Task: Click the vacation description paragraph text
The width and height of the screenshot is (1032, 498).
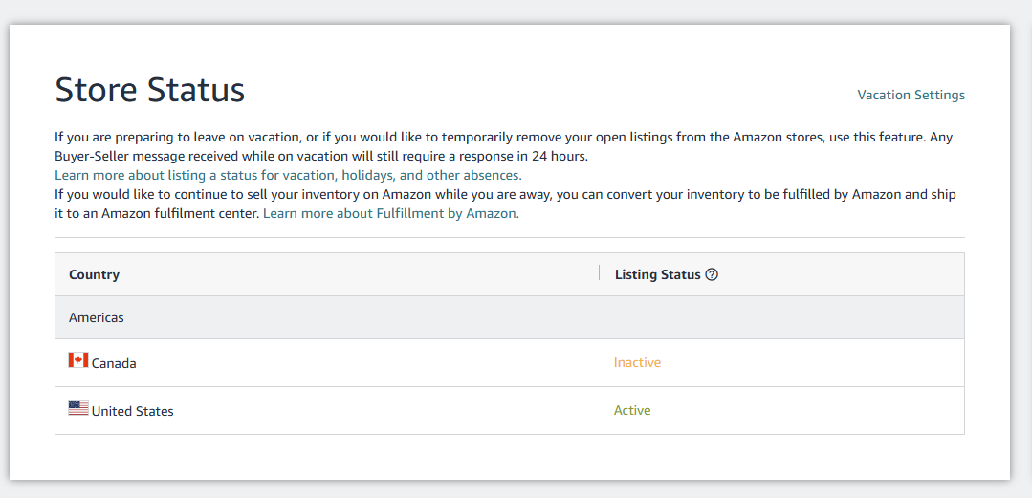Action: 504,138
